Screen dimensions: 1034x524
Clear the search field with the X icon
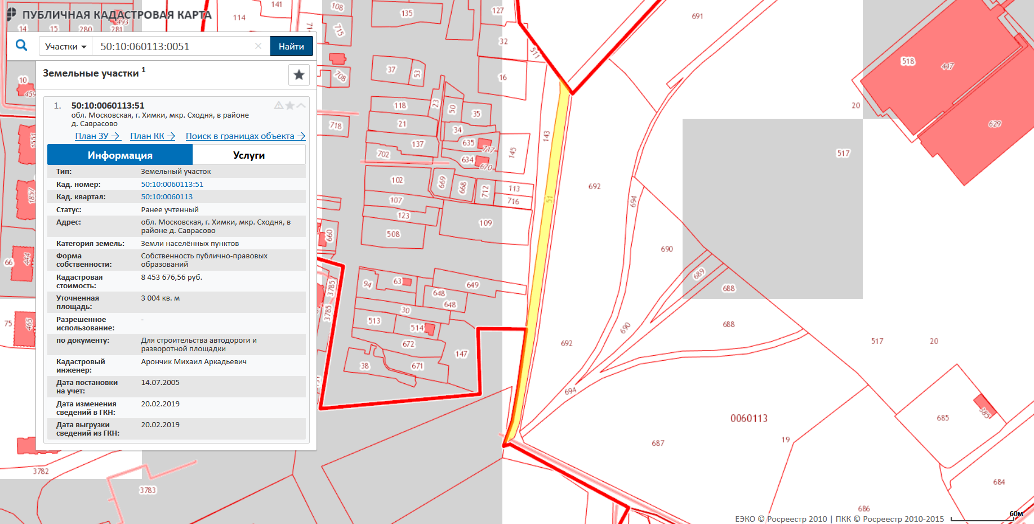click(x=258, y=46)
